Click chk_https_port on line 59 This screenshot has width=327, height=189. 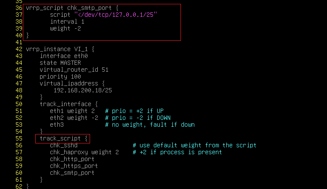coord(74,166)
